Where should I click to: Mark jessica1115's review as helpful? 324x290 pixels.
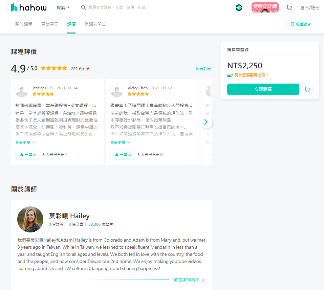[28, 155]
